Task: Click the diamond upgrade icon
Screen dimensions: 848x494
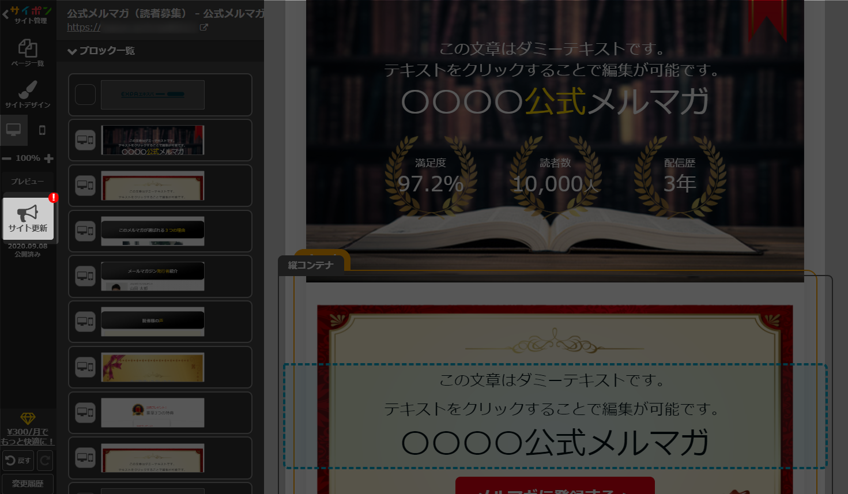Action: coord(28,418)
